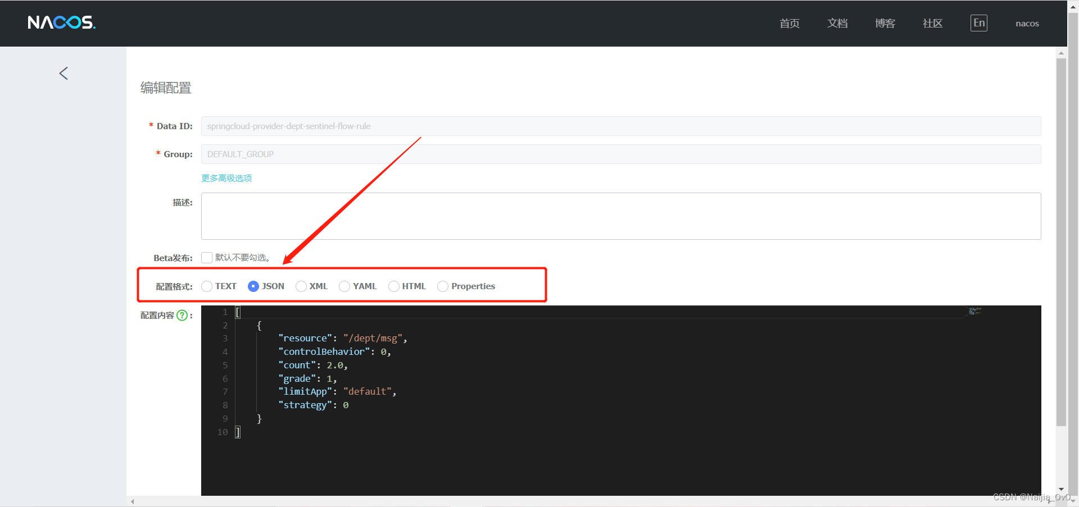Viewport: 1079px width, 507px height.
Task: Select the HTML format radio button
Action: click(394, 286)
